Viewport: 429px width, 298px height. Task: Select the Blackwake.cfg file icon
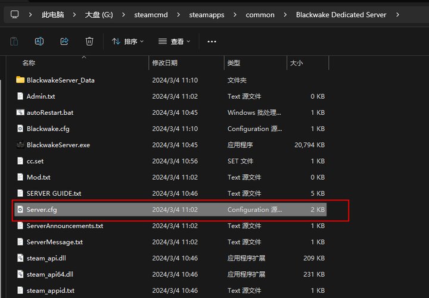pyautogui.click(x=20, y=128)
